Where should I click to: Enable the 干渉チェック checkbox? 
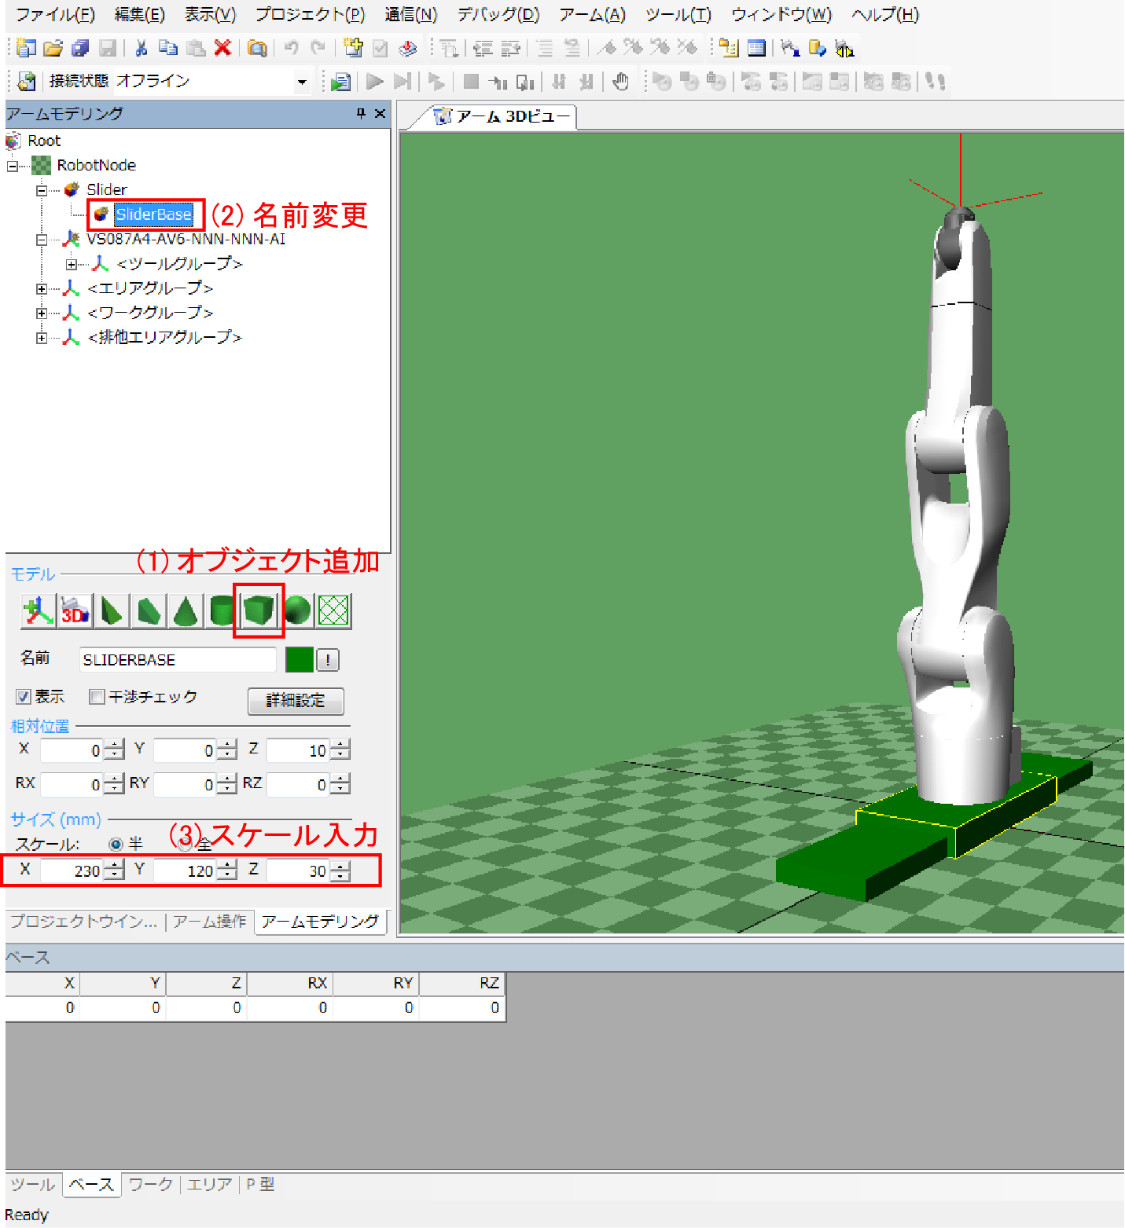click(x=97, y=697)
